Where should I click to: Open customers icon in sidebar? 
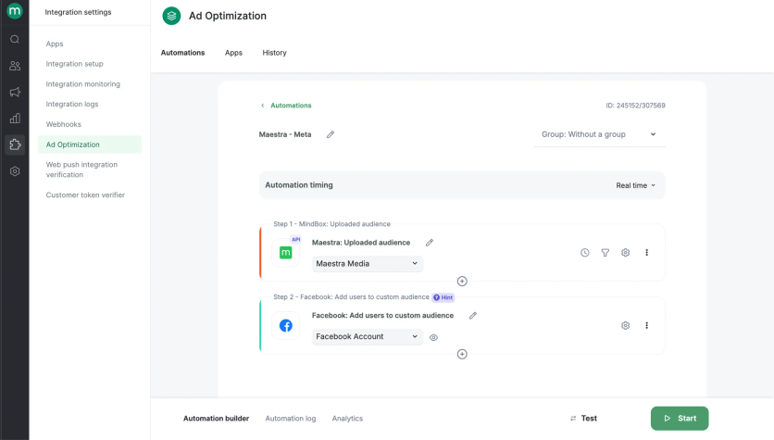(15, 66)
